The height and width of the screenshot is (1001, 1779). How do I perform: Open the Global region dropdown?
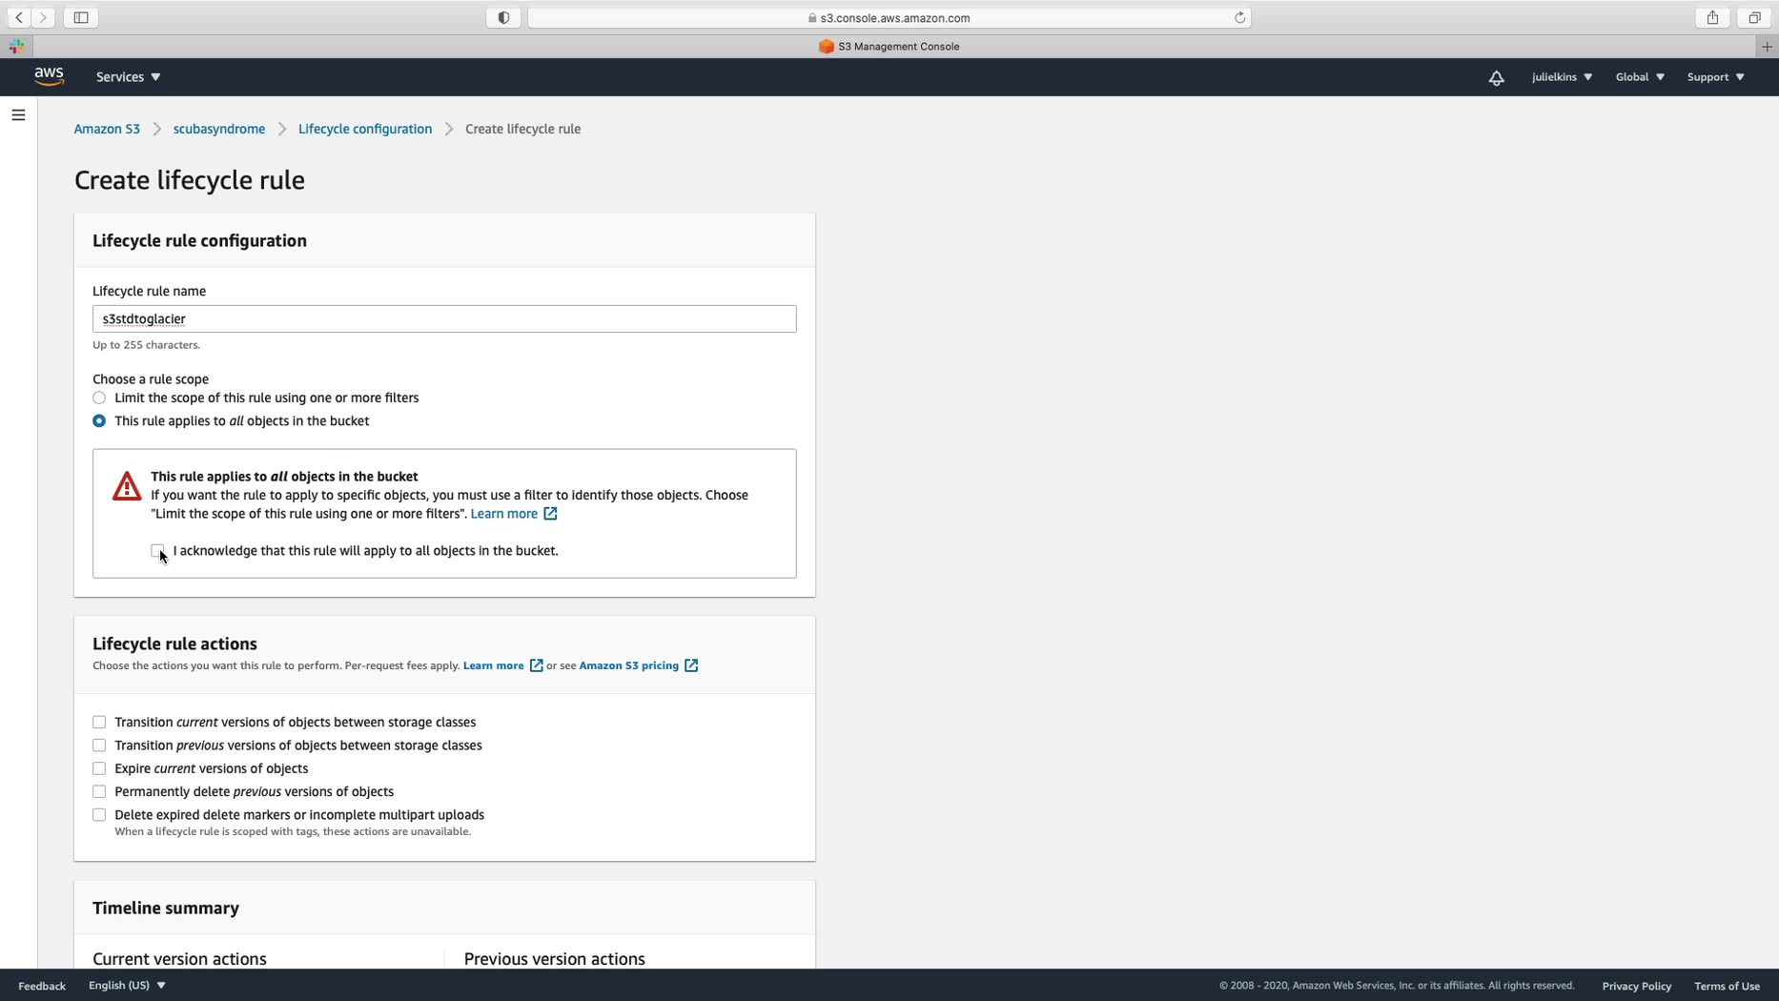[1640, 77]
